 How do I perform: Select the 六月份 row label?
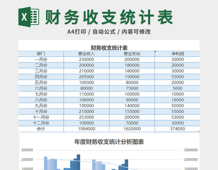[41, 88]
